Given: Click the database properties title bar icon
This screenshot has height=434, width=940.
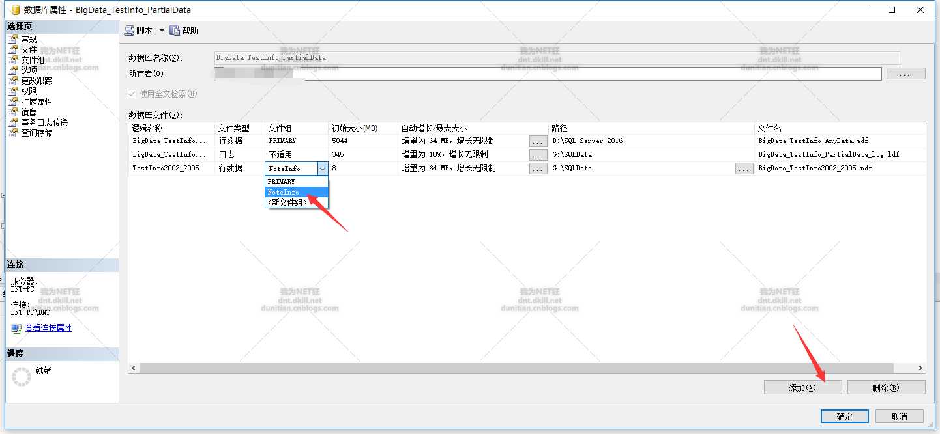Looking at the screenshot, I should (15, 10).
